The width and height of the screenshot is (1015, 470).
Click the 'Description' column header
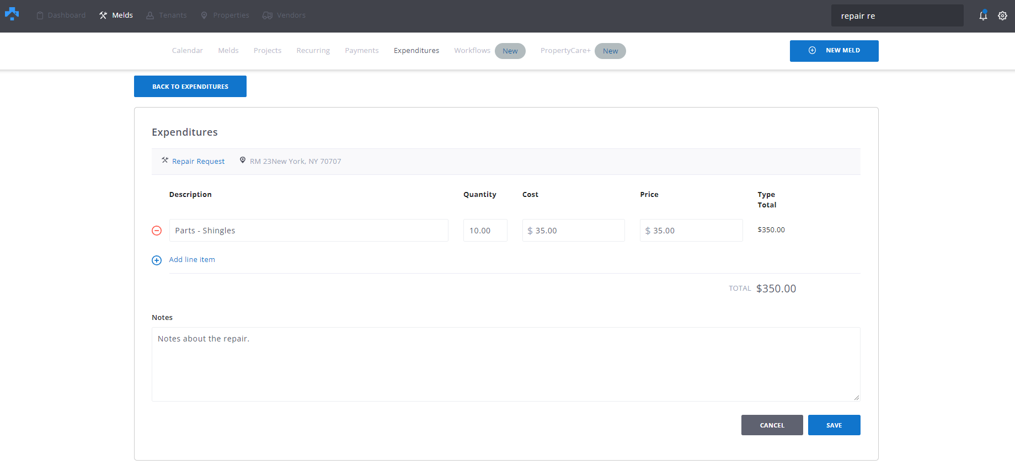click(190, 194)
